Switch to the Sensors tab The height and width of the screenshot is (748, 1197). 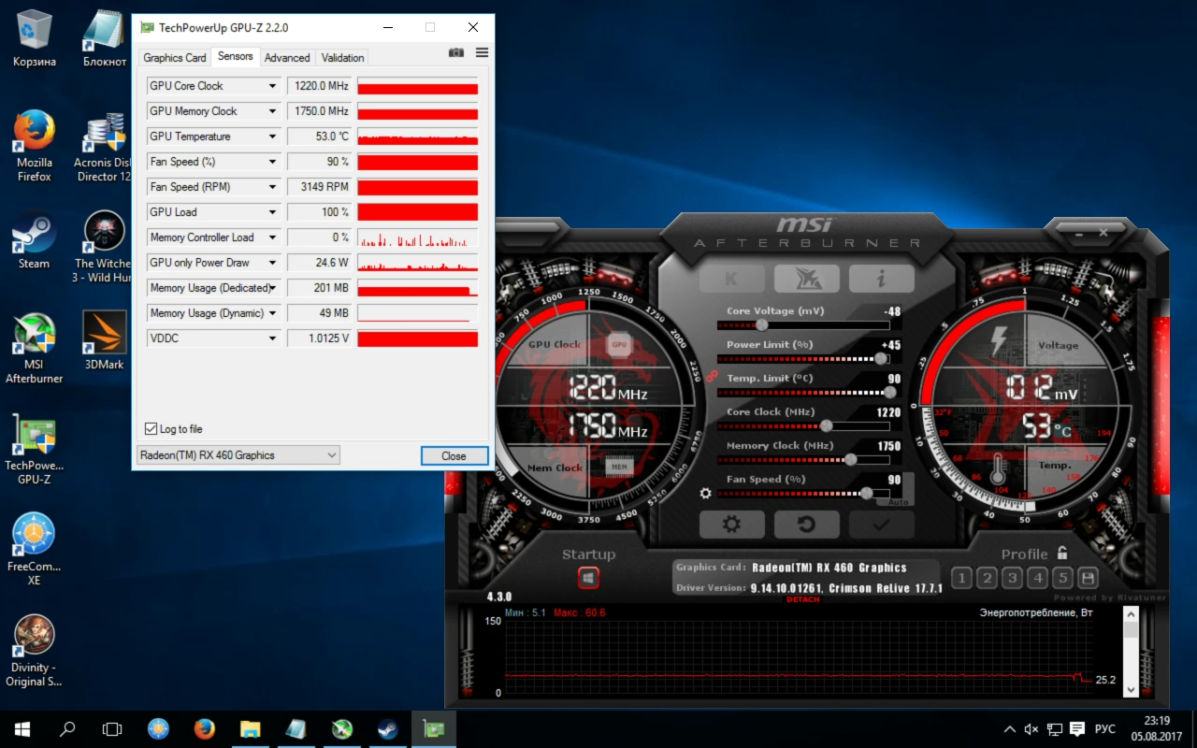(236, 56)
